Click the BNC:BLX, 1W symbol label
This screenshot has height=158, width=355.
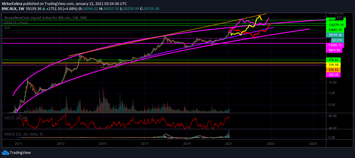13,9
